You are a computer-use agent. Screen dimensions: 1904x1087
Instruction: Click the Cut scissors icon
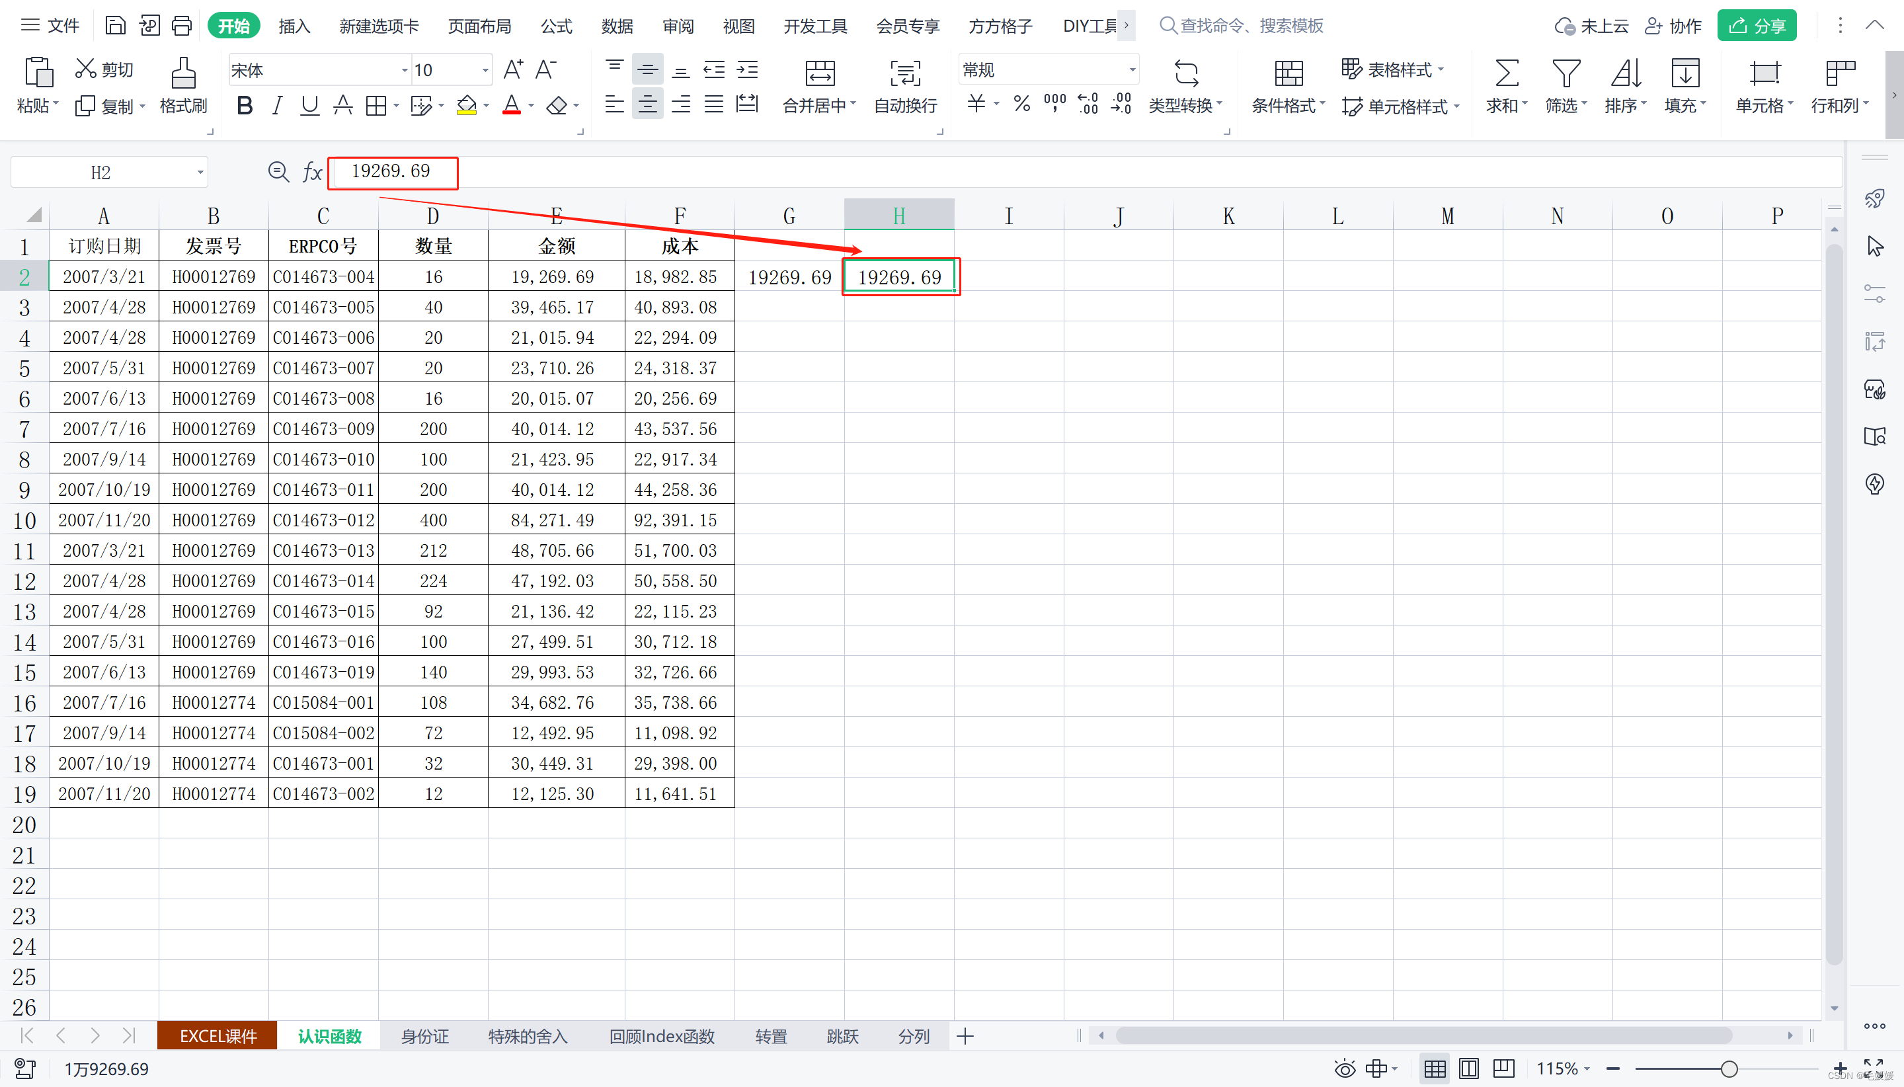coord(86,69)
